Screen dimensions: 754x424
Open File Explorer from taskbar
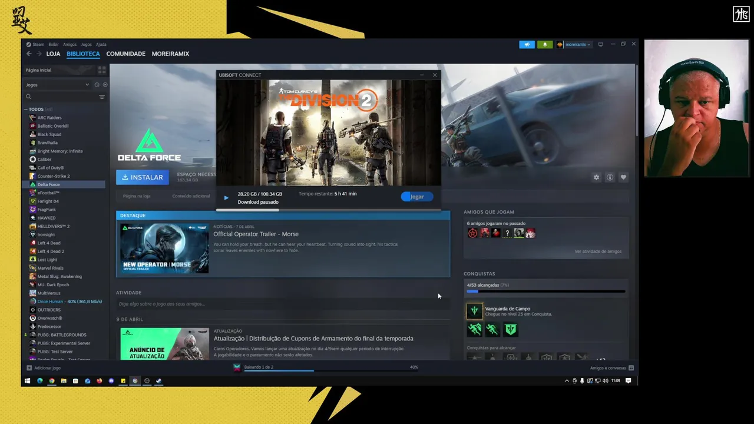(64, 381)
